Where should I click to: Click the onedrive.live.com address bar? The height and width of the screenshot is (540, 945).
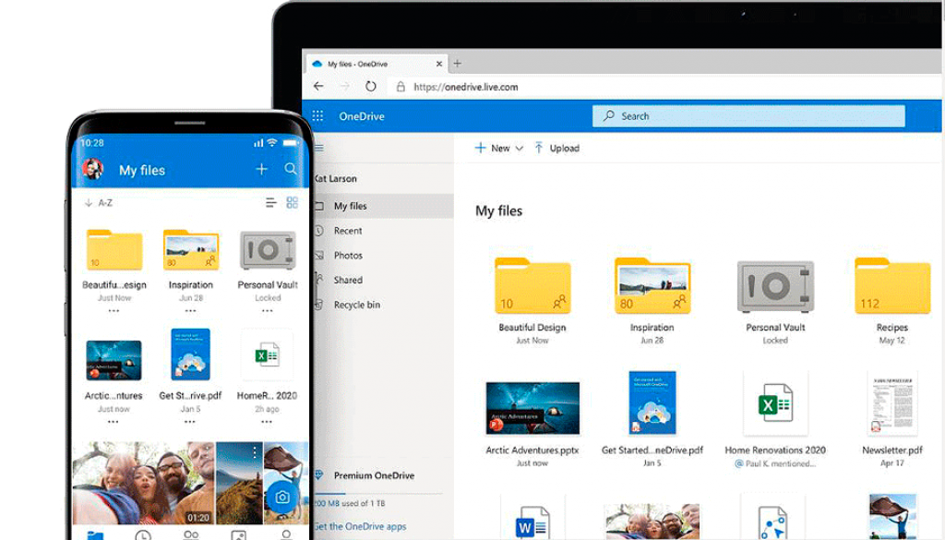point(465,87)
